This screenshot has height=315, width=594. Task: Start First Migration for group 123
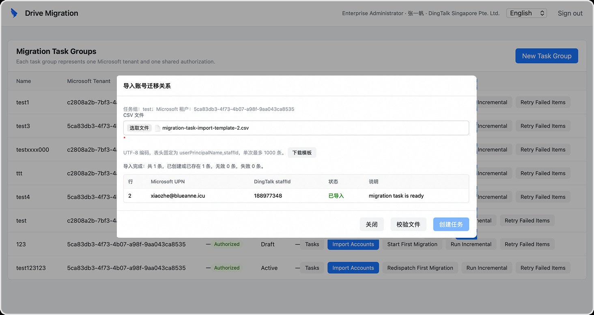412,244
